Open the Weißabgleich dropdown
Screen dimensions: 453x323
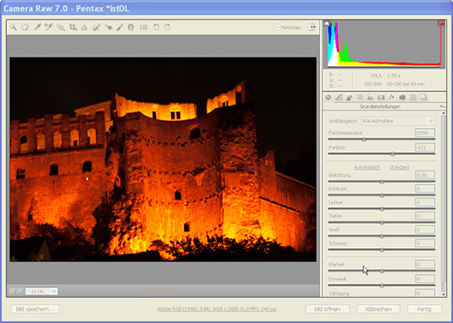coord(398,121)
